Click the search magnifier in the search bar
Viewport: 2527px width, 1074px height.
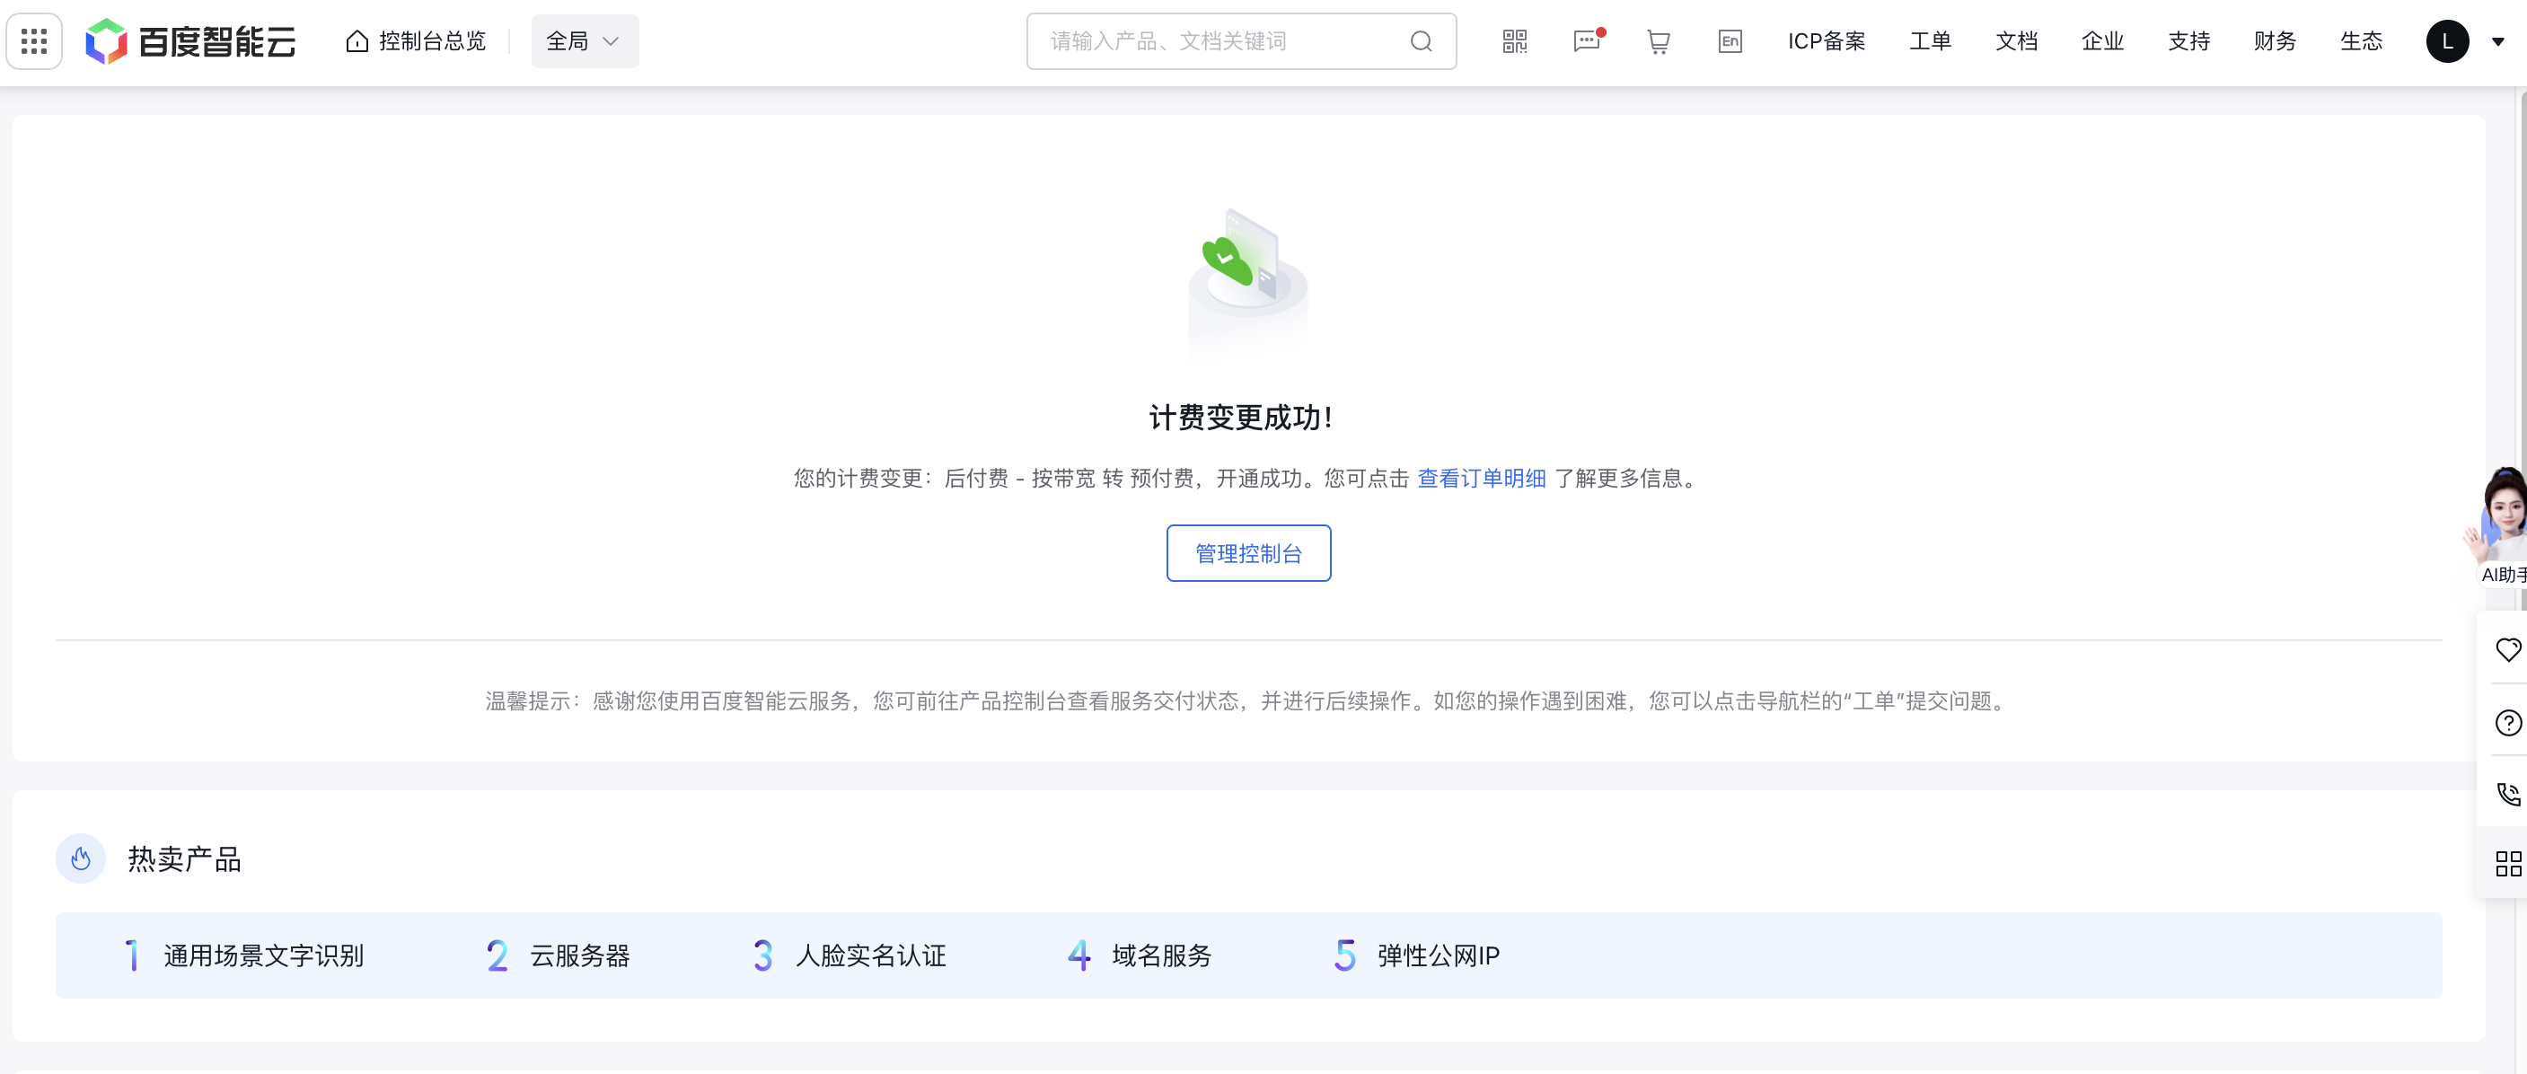(1420, 41)
